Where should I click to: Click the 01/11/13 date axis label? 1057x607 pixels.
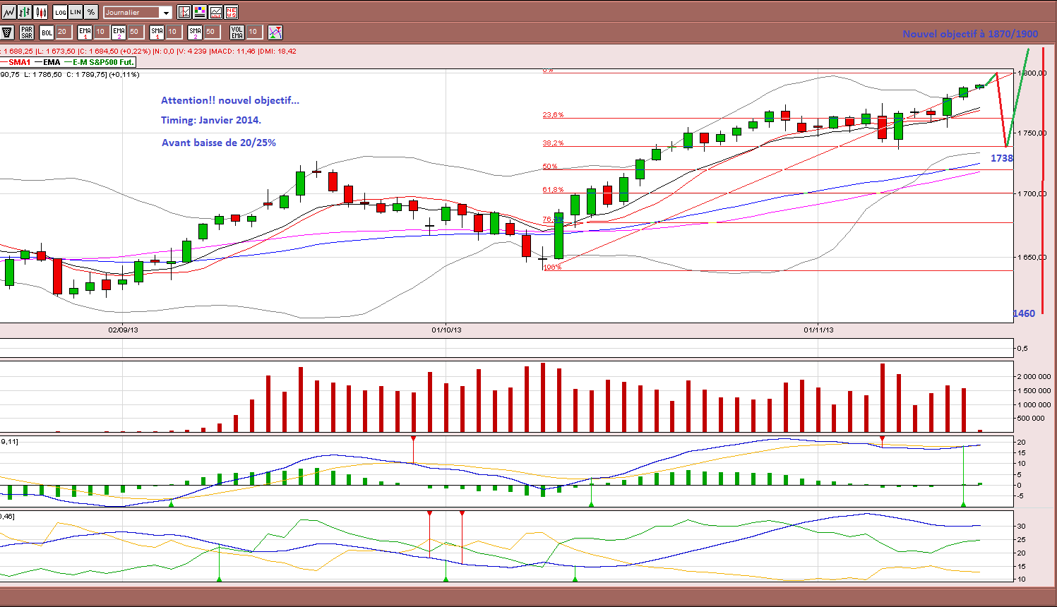tap(818, 330)
